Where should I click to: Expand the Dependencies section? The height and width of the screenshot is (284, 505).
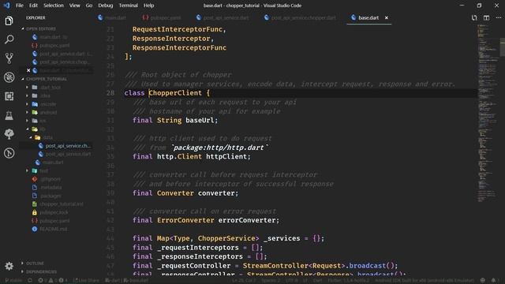(41, 271)
